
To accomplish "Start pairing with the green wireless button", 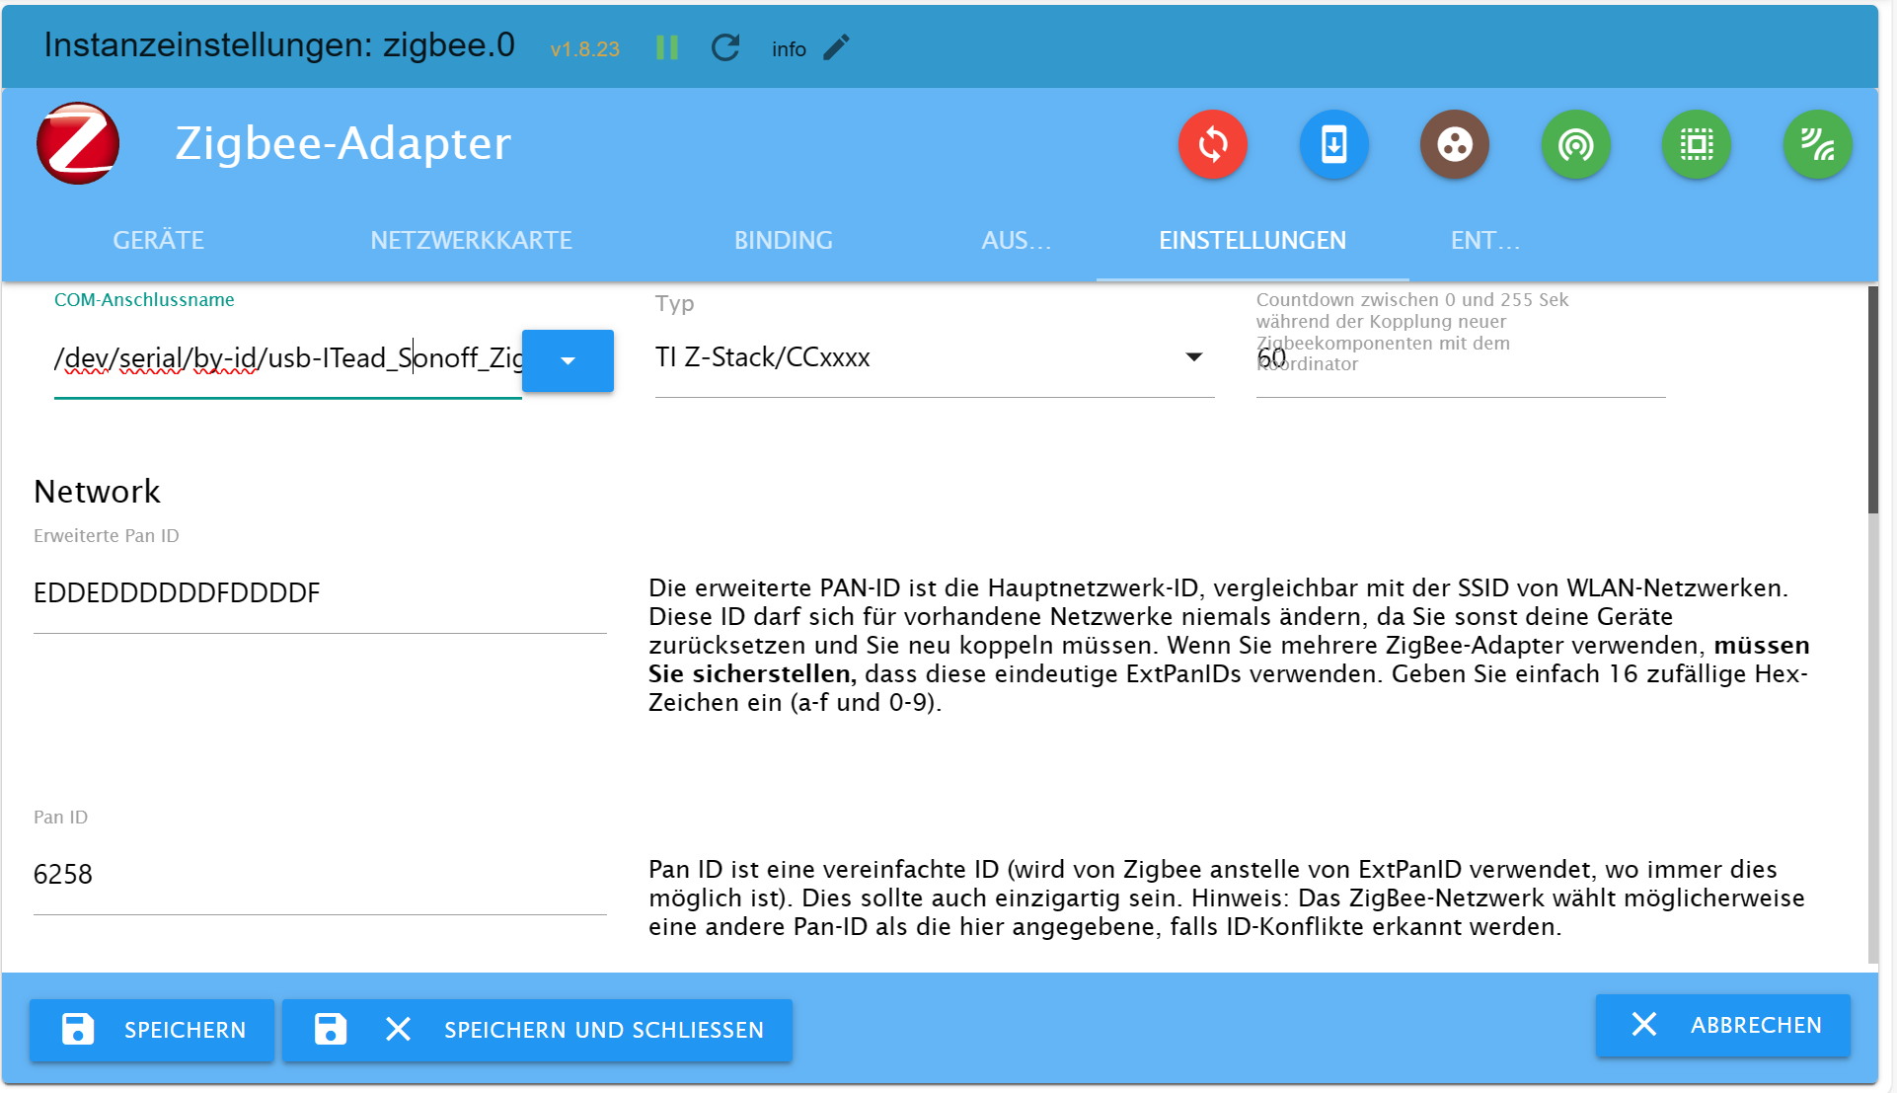I will [x=1818, y=145].
